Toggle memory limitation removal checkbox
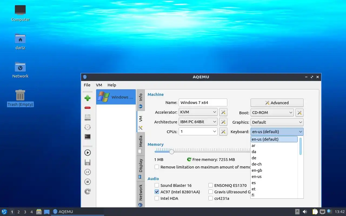This screenshot has width=346, height=216. coord(157,167)
